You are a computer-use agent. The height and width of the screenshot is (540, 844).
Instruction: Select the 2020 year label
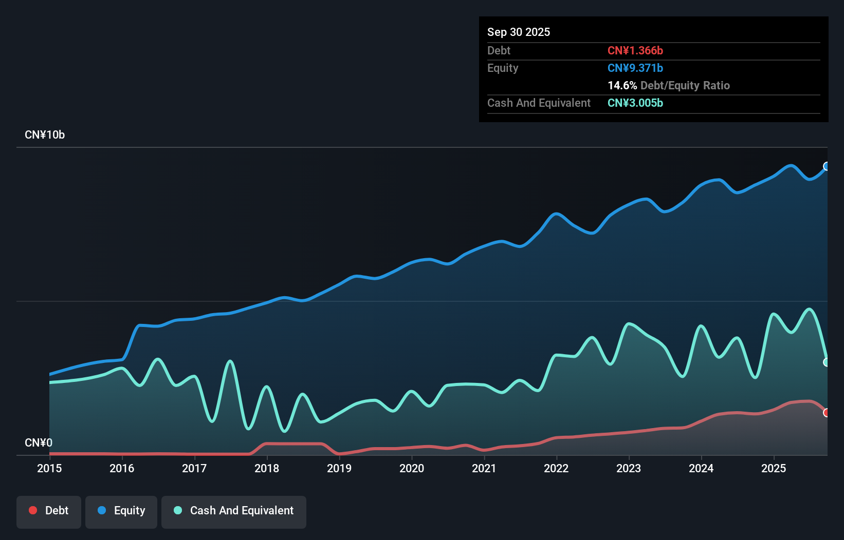[x=411, y=468]
